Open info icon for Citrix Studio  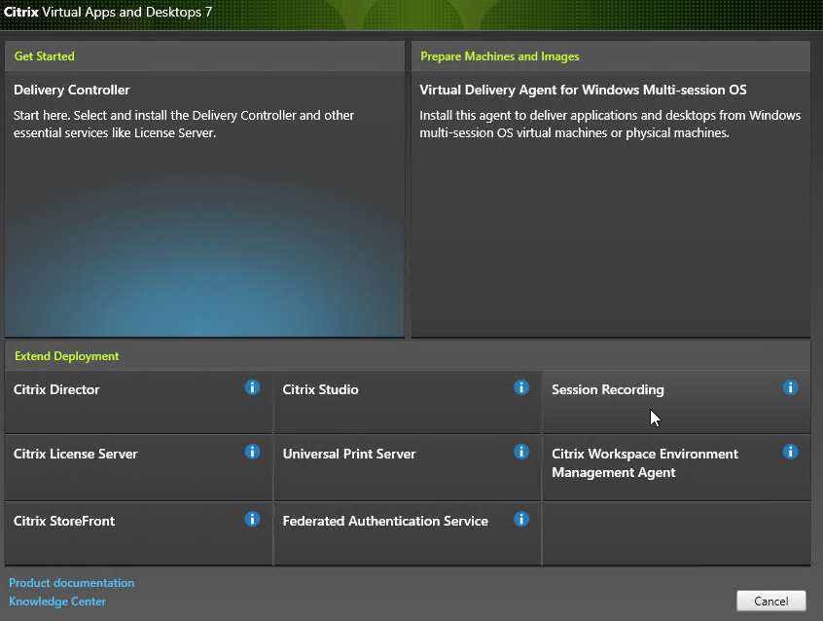[x=521, y=387]
